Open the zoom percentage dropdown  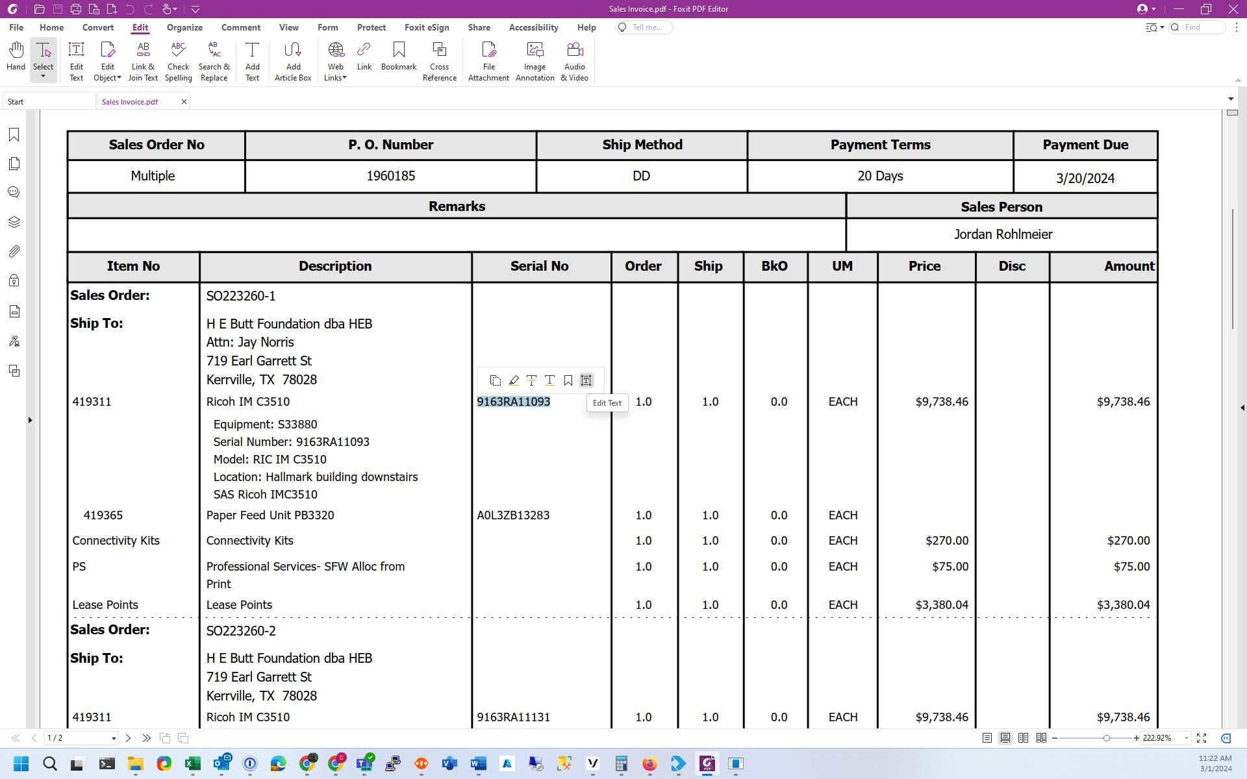[1186, 738]
